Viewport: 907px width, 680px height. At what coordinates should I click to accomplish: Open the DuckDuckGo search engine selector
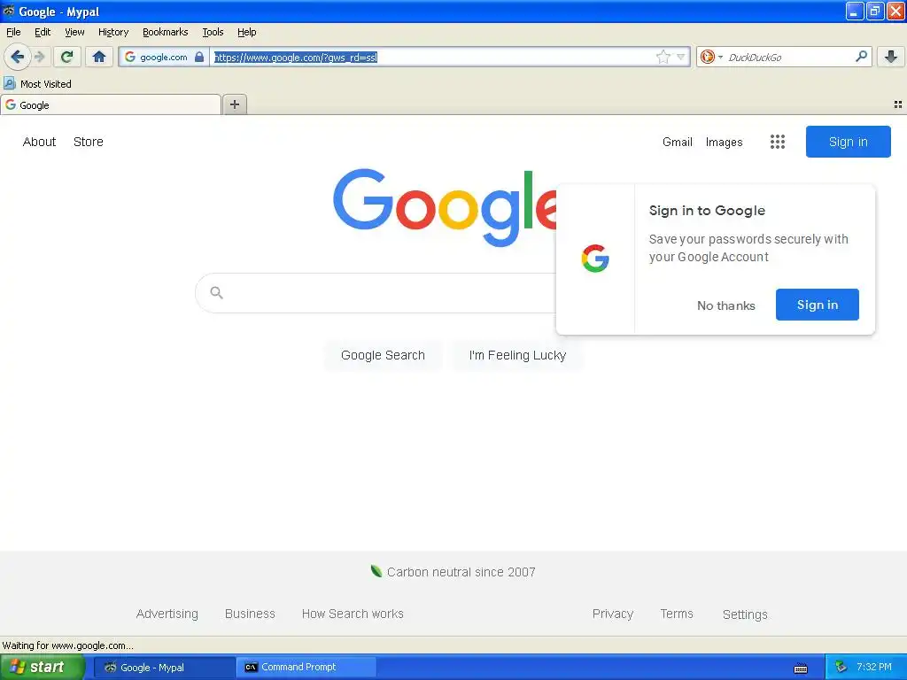pyautogui.click(x=711, y=57)
